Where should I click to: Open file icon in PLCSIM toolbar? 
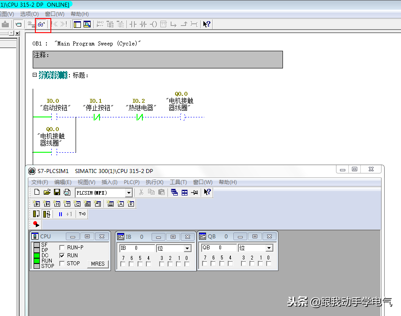coord(47,192)
